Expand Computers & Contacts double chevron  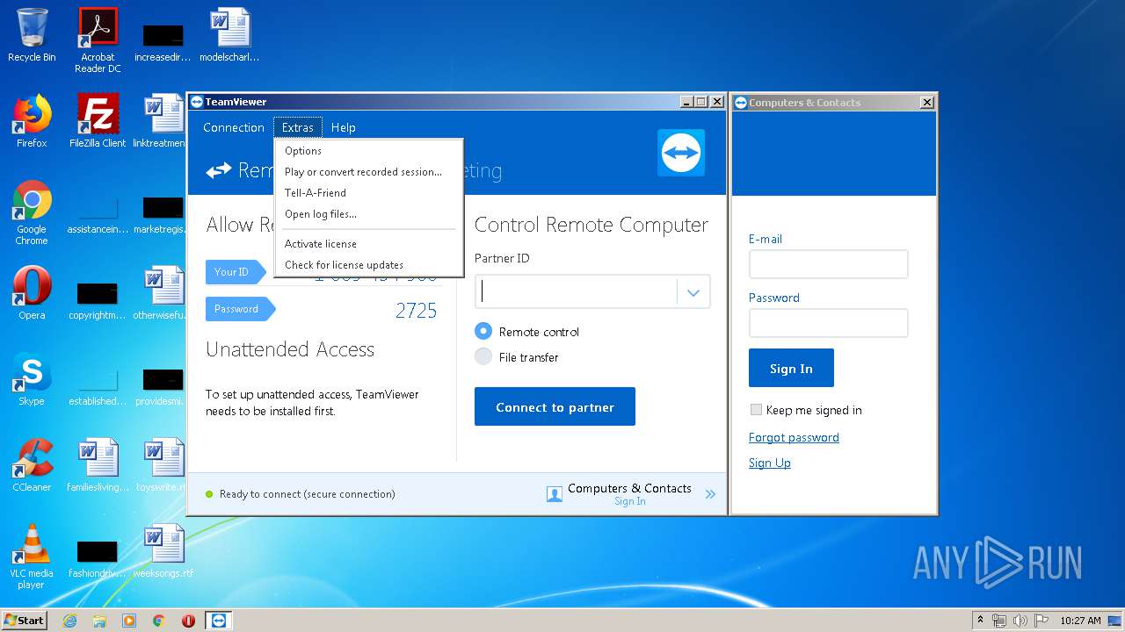[710, 494]
